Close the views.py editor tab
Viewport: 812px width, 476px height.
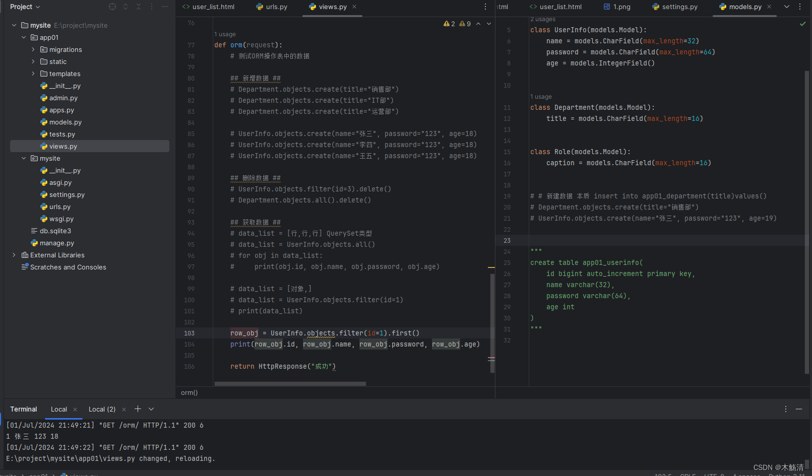coord(354,7)
